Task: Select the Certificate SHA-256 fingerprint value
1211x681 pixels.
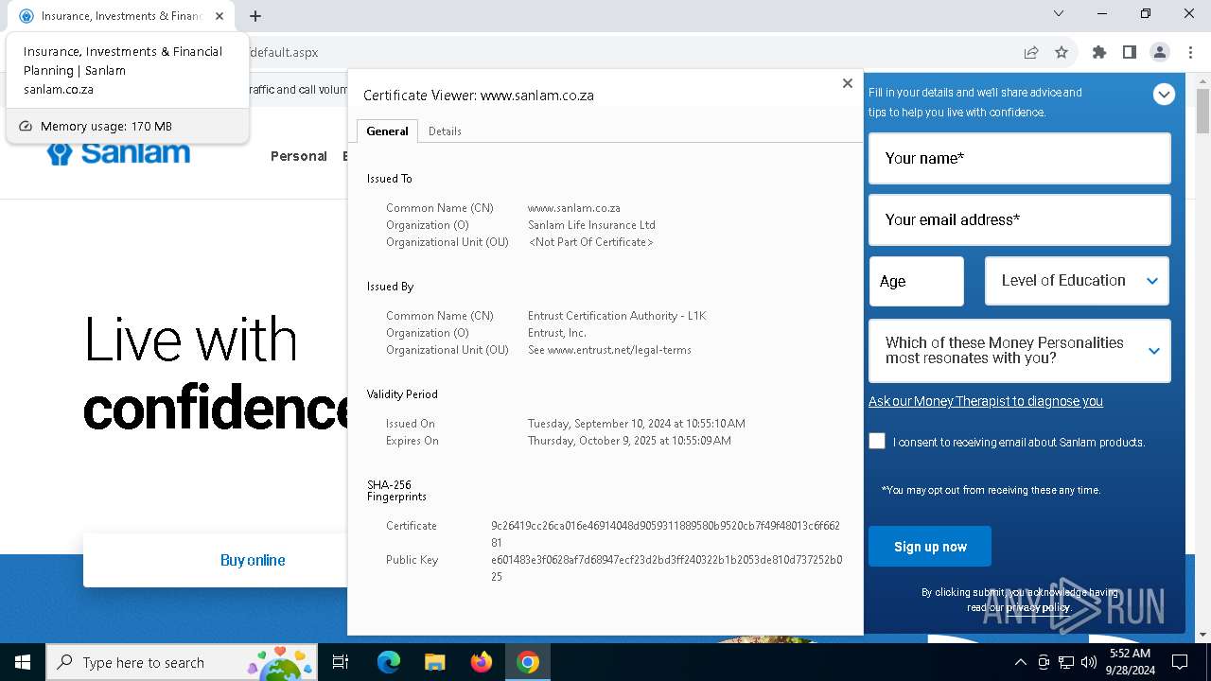Action: point(666,534)
